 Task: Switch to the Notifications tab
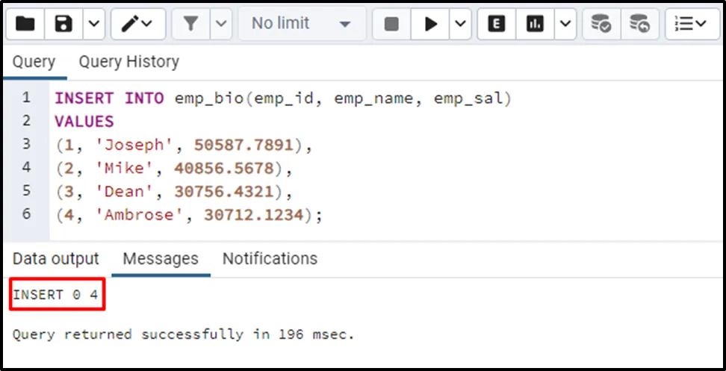point(270,259)
